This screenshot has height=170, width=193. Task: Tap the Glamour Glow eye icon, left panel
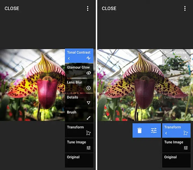tap(88, 73)
